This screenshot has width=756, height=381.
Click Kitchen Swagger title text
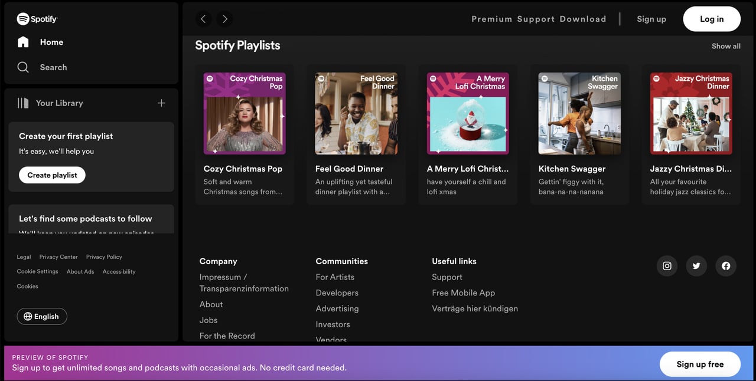[x=572, y=169]
